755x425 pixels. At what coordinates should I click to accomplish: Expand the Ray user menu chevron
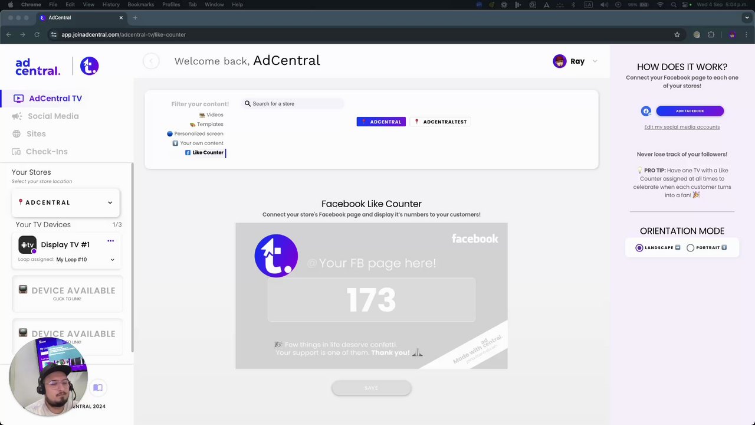pos(595,61)
